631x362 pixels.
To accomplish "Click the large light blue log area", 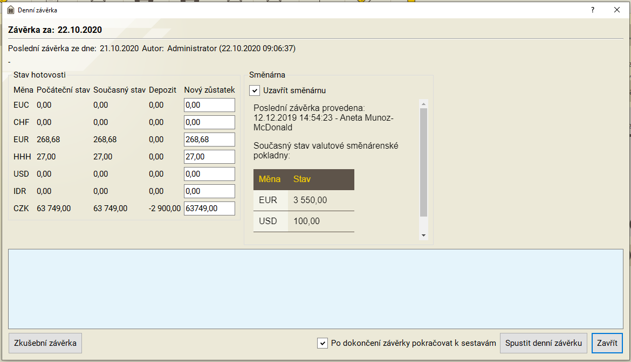I will coord(315,288).
